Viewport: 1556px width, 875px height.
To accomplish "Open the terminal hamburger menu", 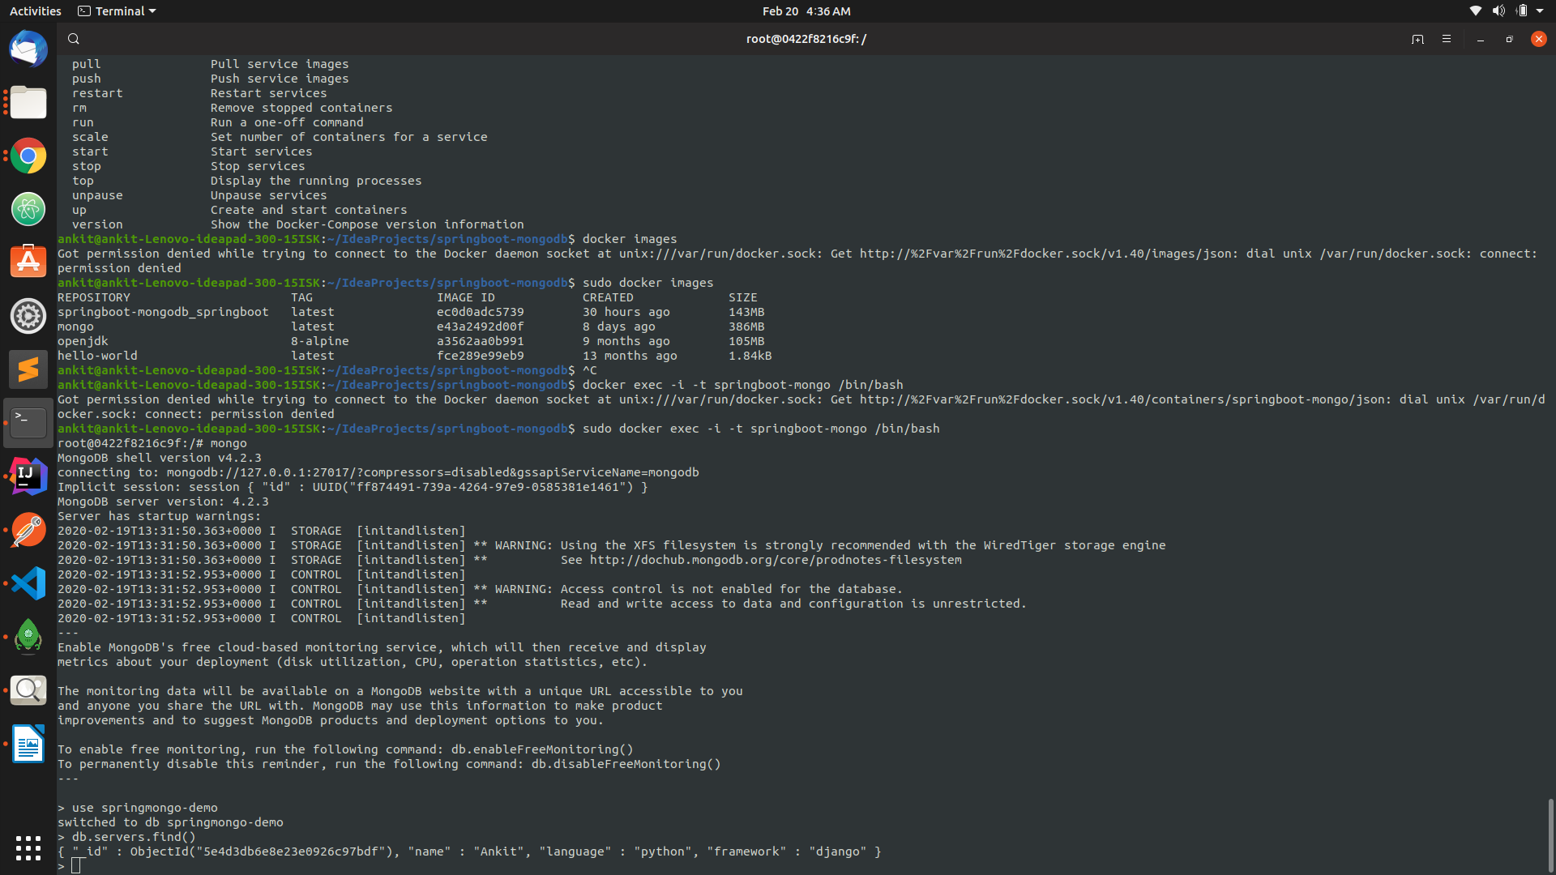I will 1447,39.
